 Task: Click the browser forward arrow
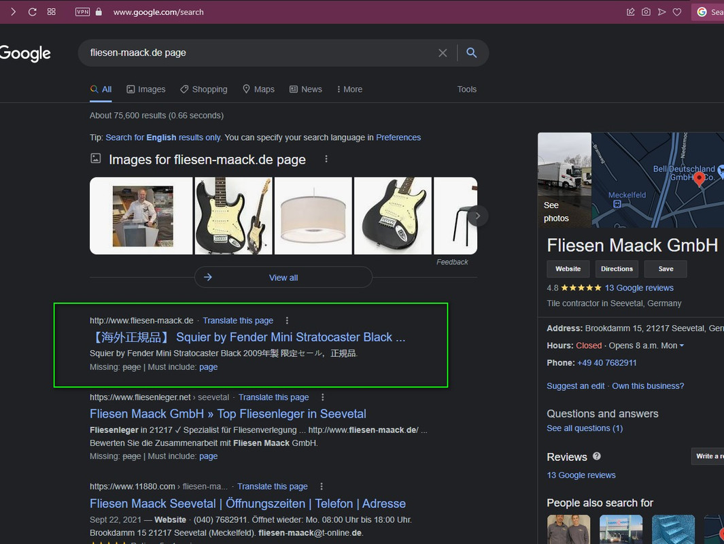(x=13, y=12)
